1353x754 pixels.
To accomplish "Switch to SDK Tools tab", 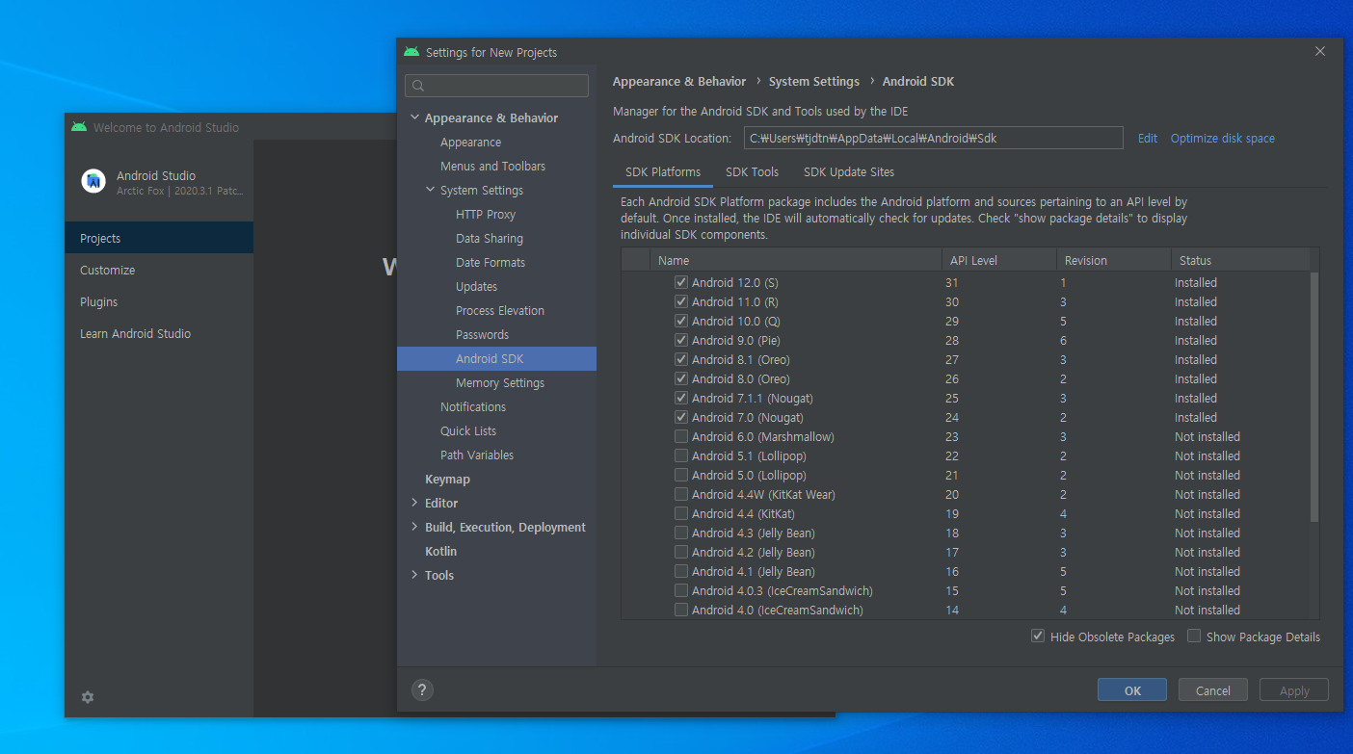I will coord(752,172).
